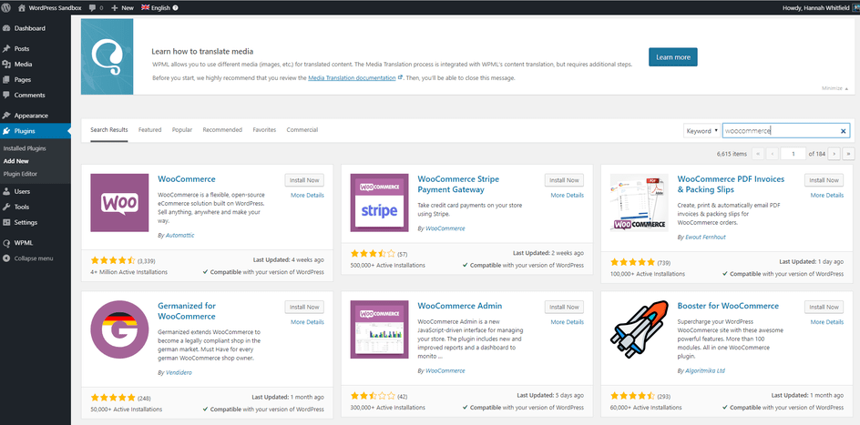860x425 pixels.
Task: Open Media Translation documentation link
Action: pyautogui.click(x=354, y=78)
